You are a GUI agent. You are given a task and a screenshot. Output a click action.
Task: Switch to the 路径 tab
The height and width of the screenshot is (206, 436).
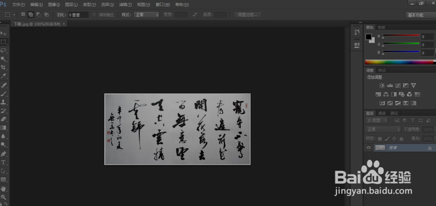(394, 113)
